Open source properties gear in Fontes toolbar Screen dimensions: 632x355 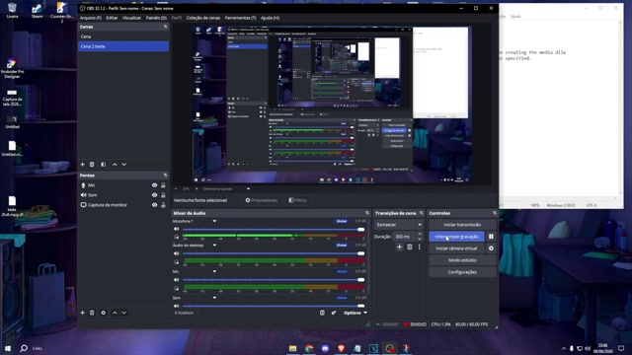pyautogui.click(x=103, y=313)
